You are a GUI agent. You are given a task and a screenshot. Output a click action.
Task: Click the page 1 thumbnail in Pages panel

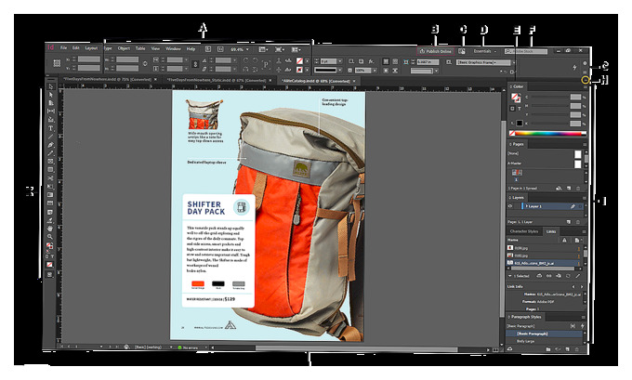pos(517,173)
